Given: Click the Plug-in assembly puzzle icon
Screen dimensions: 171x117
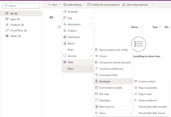Looking at the screenshot, I should [x=136, y=88].
